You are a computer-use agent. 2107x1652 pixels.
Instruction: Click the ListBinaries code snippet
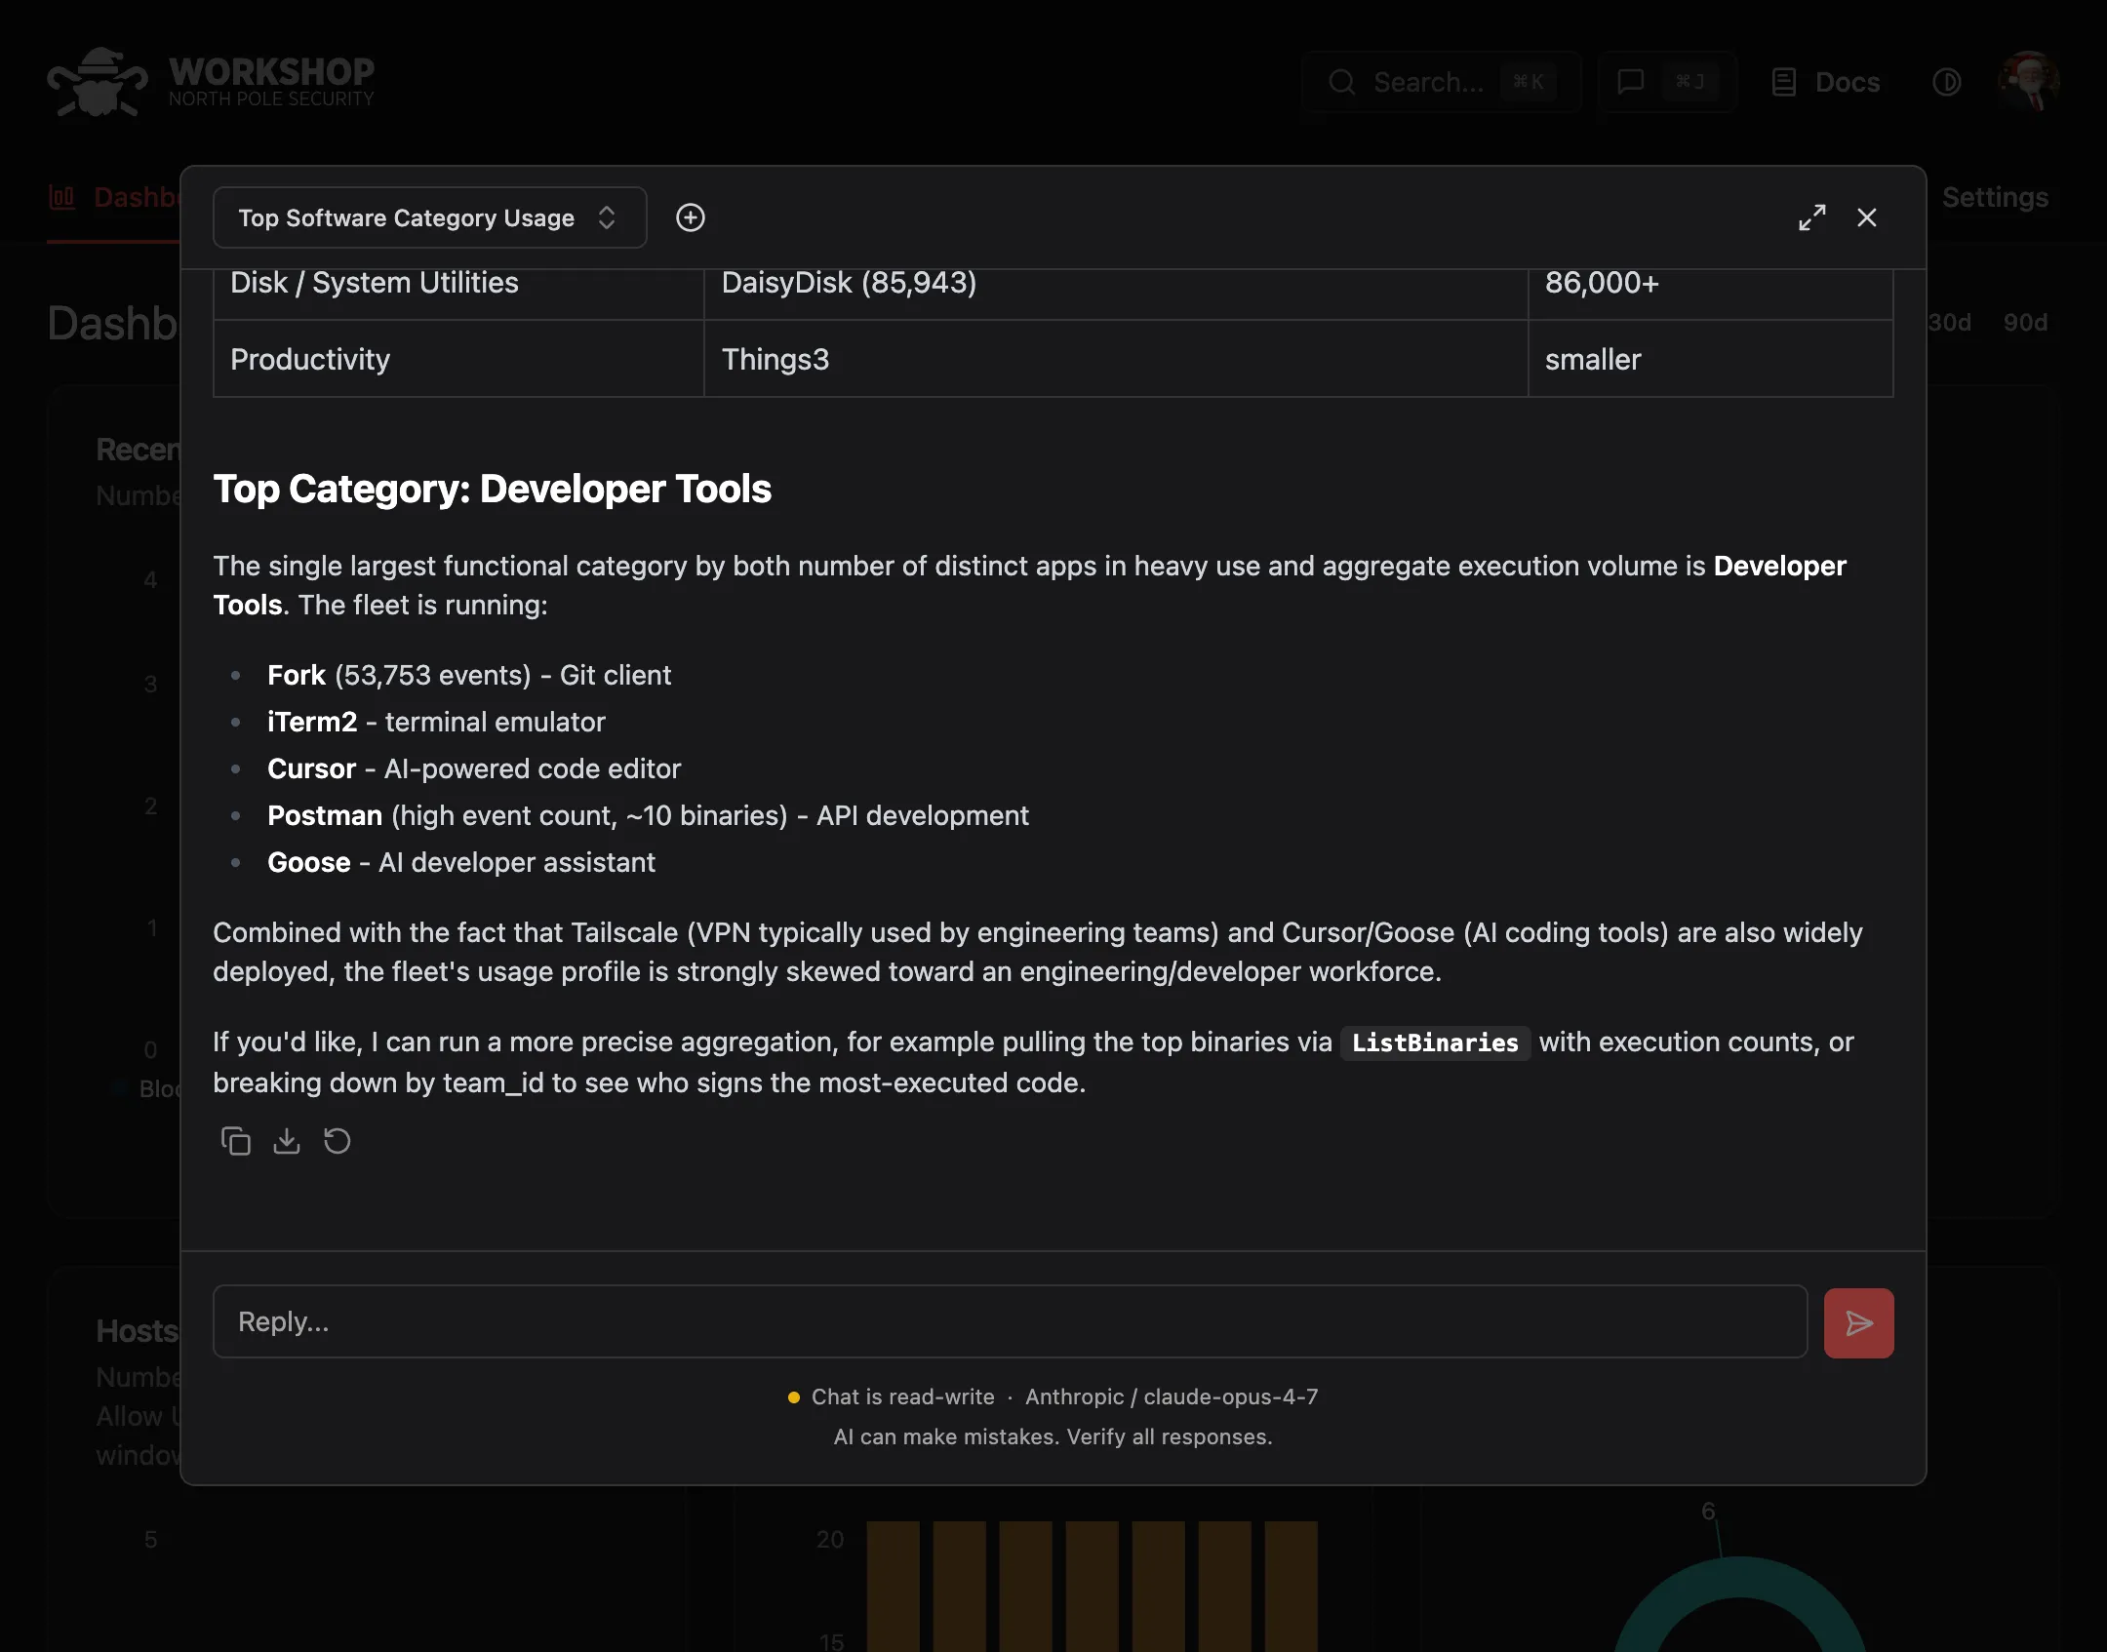(x=1435, y=1042)
